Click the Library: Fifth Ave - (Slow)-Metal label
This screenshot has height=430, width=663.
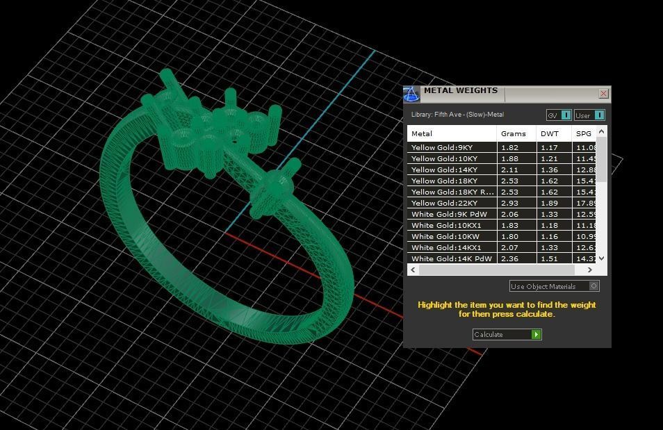pyautogui.click(x=457, y=115)
